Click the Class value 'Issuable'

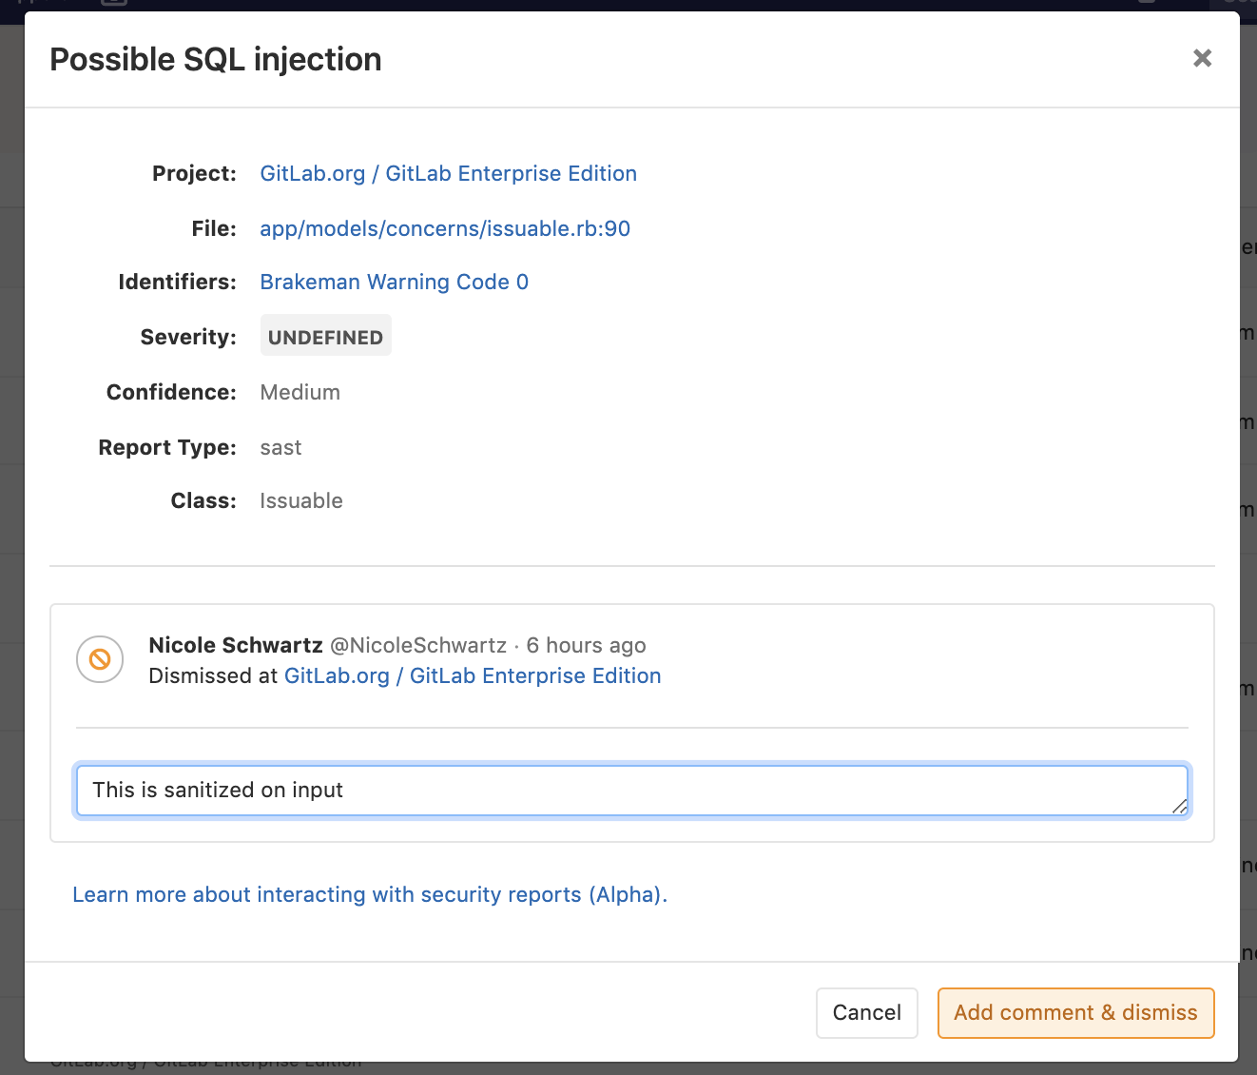tap(300, 500)
